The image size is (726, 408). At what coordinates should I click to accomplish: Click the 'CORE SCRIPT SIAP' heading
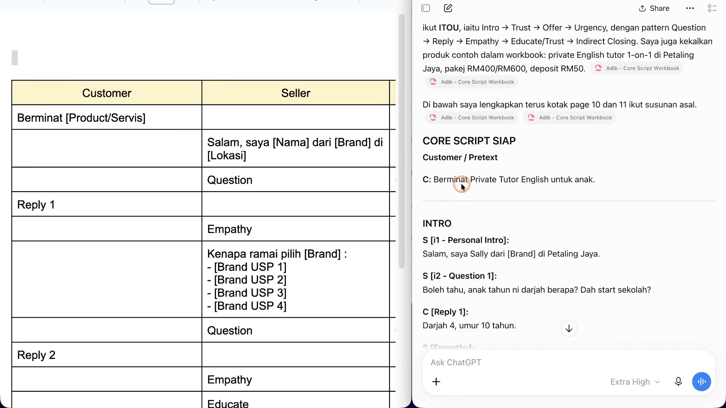pos(469,141)
